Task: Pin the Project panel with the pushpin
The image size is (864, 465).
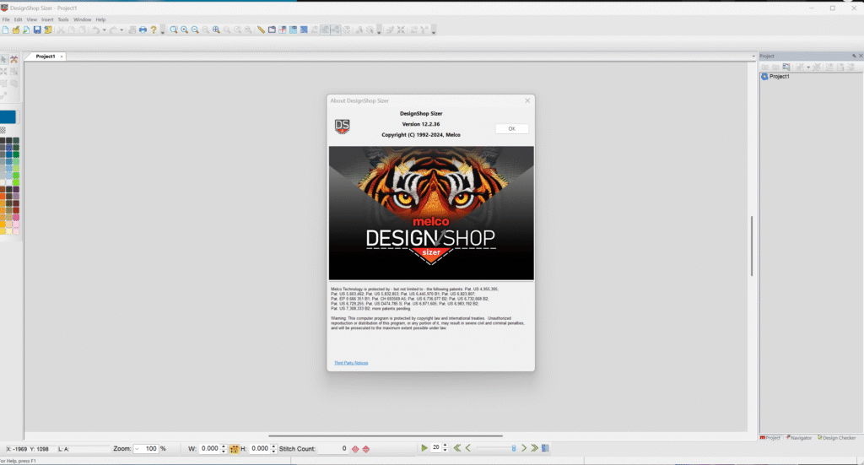Action: [x=853, y=56]
